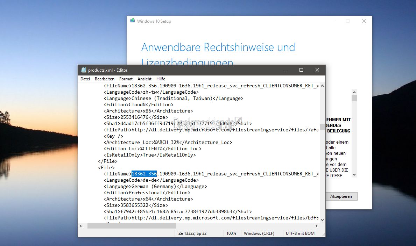Click the Chinese (Traditional, Taiwan) language line
The width and height of the screenshot is (416, 246).
point(174,98)
